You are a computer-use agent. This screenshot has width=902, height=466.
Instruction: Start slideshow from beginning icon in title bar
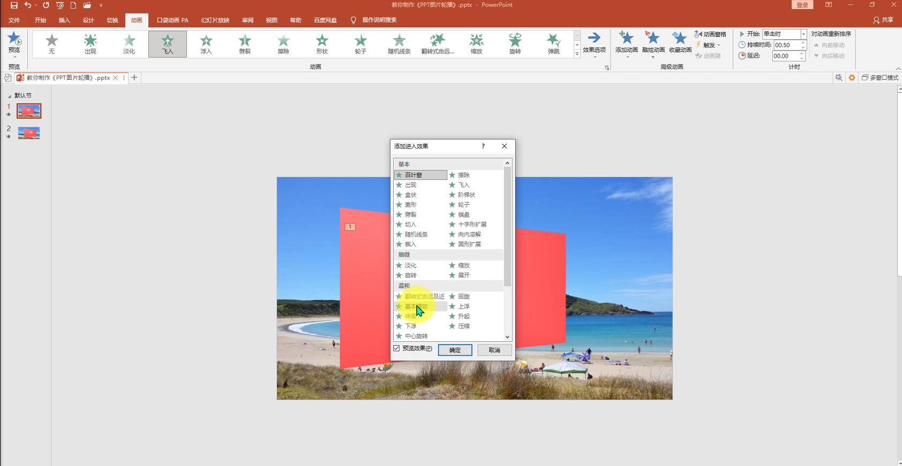[60, 5]
